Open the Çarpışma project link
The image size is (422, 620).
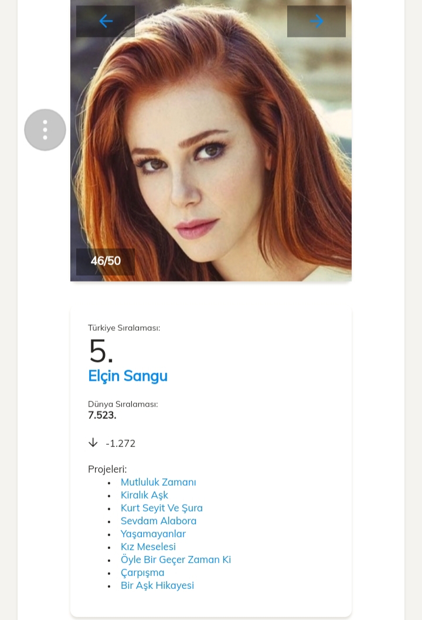pyautogui.click(x=142, y=572)
